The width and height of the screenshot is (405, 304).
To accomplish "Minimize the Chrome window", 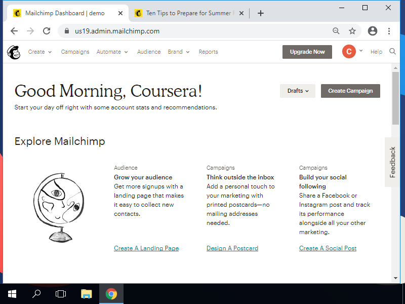I will [x=342, y=8].
